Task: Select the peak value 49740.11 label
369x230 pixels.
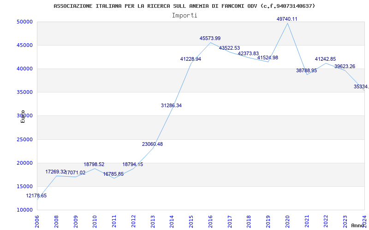Action: (x=287, y=19)
